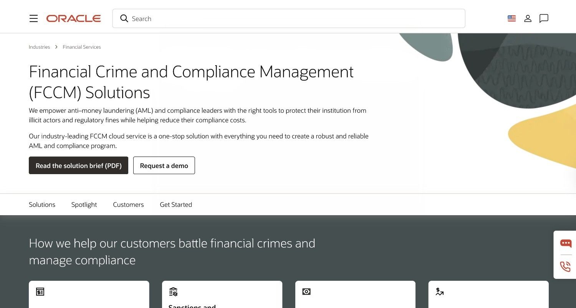The image size is (576, 308).
Task: Select the Customers tab
Action: [128, 204]
